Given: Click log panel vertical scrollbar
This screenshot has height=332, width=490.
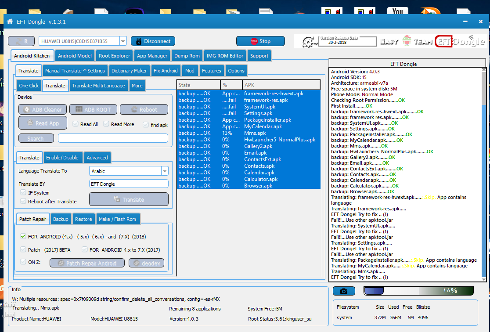Looking at the screenshot, I should [484, 173].
